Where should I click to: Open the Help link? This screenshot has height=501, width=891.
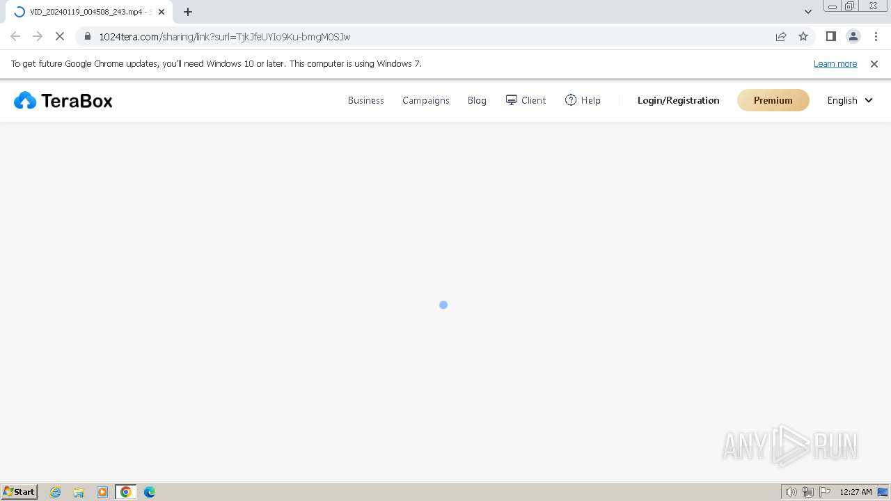(583, 100)
